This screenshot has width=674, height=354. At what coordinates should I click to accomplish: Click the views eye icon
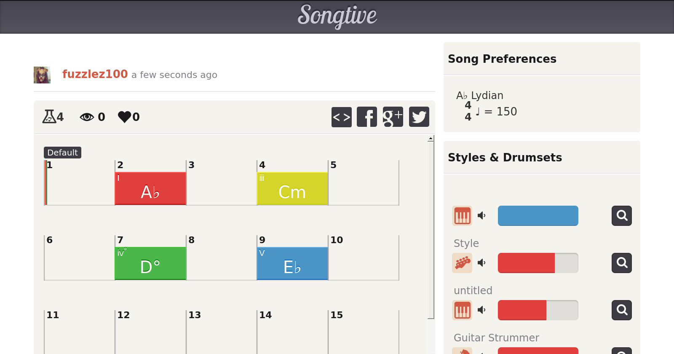[x=87, y=117]
